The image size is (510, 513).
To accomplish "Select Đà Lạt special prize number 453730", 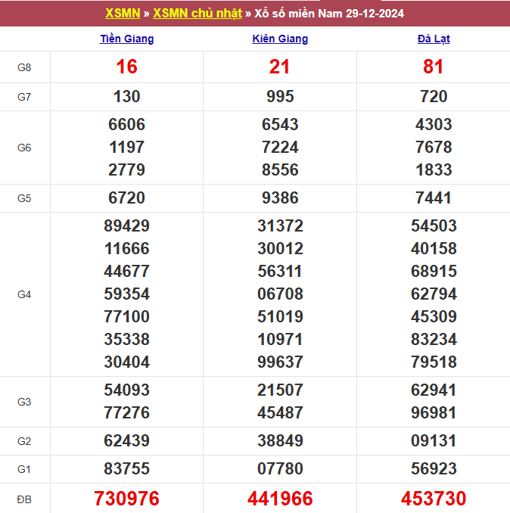I will coord(434,499).
